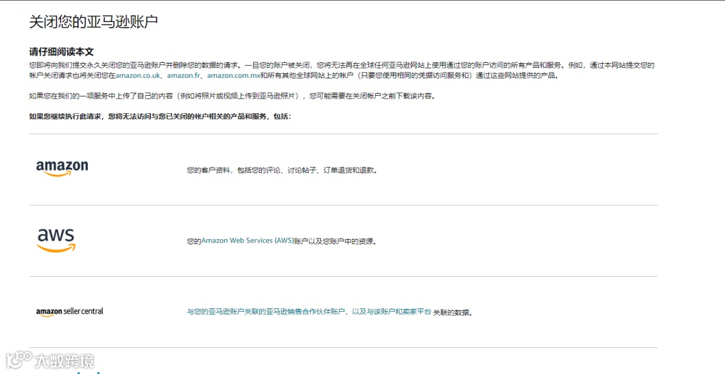Click the Amazon logo in the first row
The height and width of the screenshot is (374, 725).
coord(62,168)
